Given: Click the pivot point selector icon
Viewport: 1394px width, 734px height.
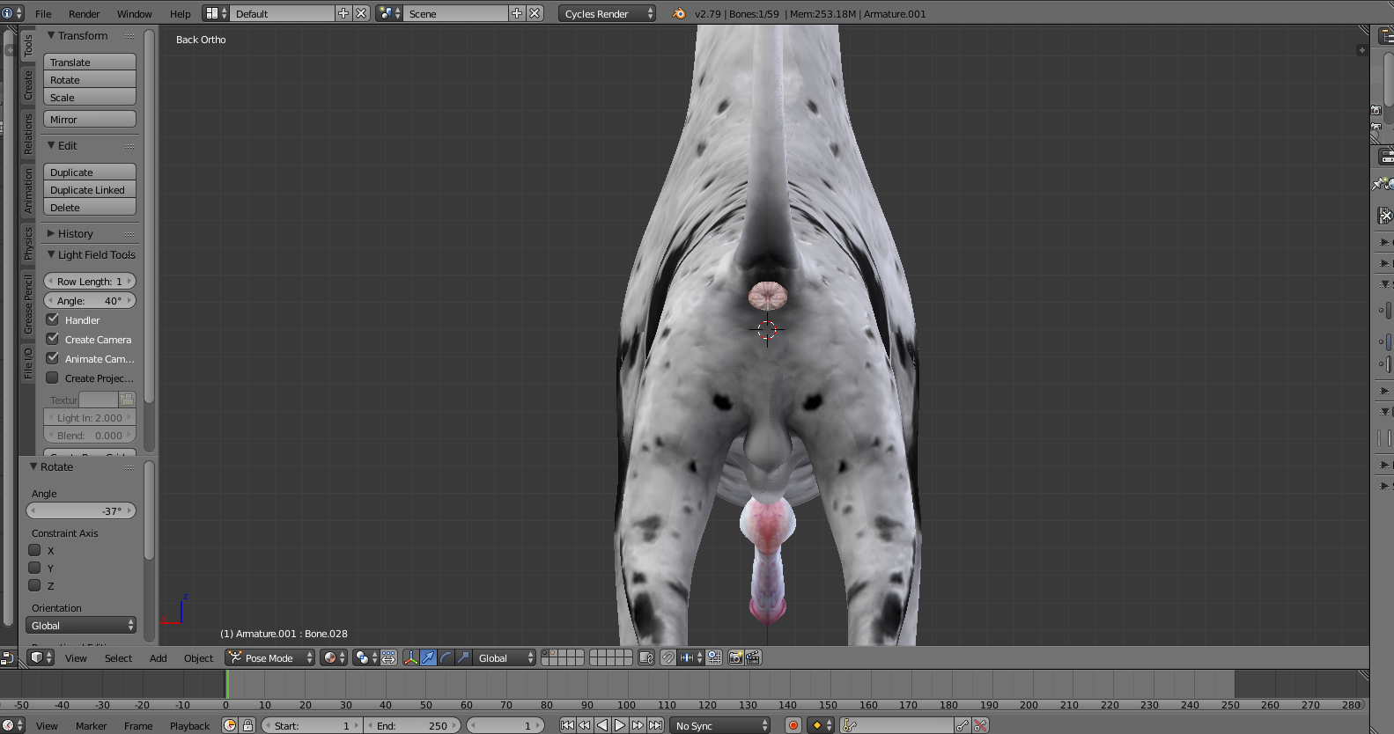Looking at the screenshot, I should pyautogui.click(x=363, y=657).
